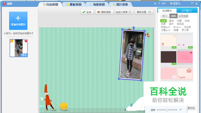Switch to the 海报拼图 tab
Image resolution: width=201 pixels, height=113 pixels.
pos(97,4)
